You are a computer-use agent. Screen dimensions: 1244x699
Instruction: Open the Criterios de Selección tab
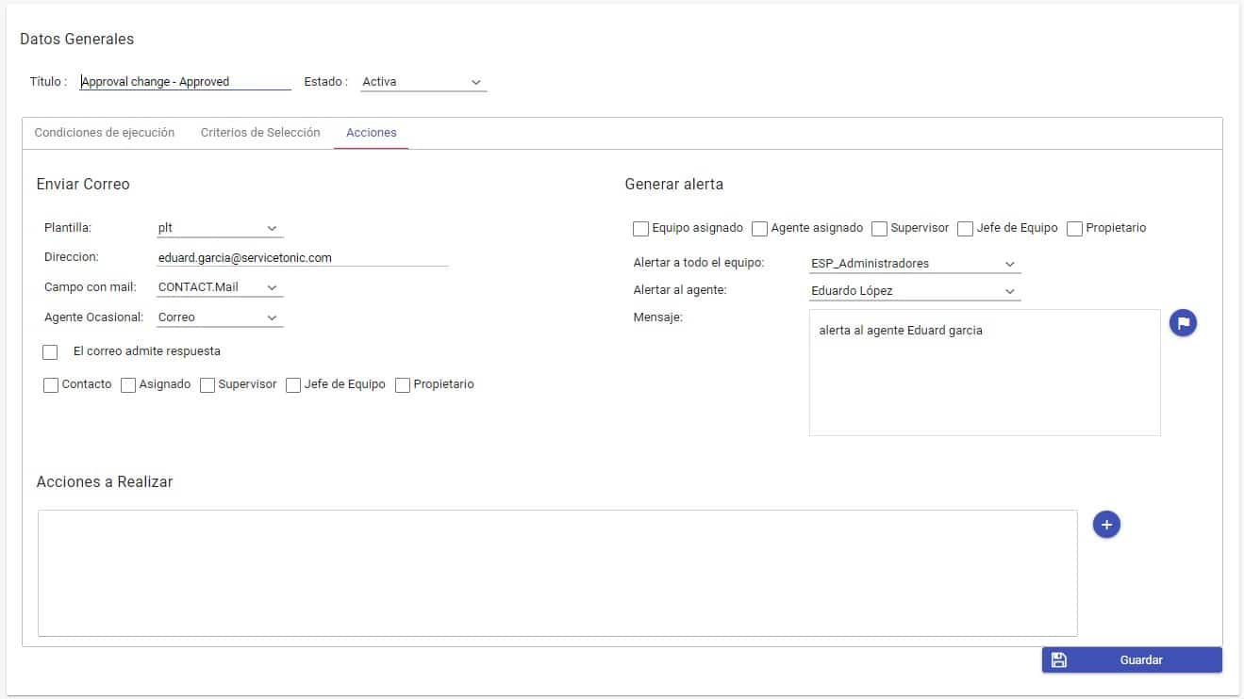click(260, 133)
